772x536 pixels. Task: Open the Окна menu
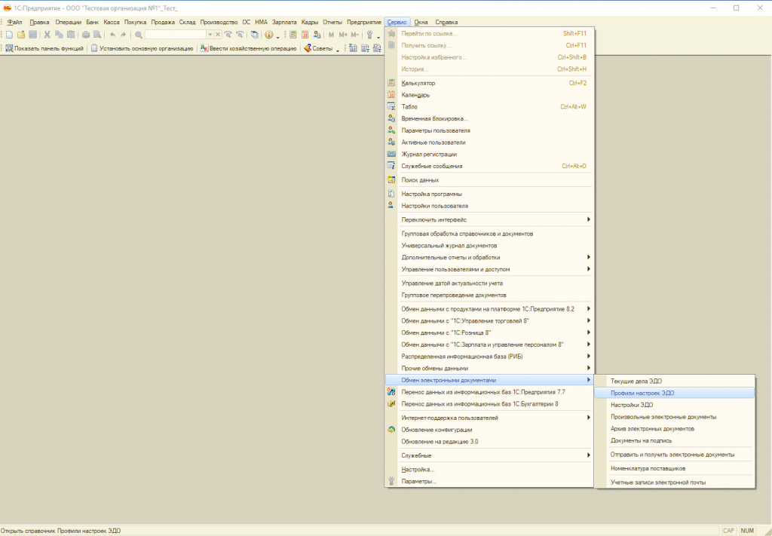click(x=421, y=22)
